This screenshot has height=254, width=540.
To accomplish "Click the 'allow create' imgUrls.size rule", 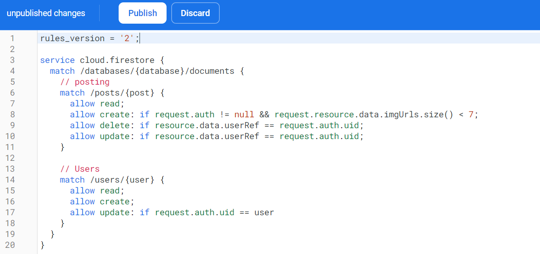I will point(274,114).
